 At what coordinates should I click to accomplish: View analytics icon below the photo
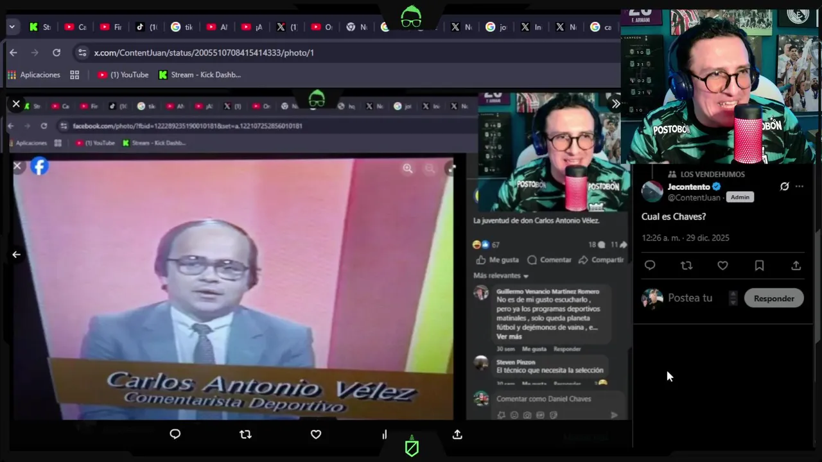385,434
